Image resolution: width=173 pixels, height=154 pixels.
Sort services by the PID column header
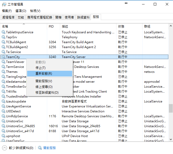[x=53, y=27]
